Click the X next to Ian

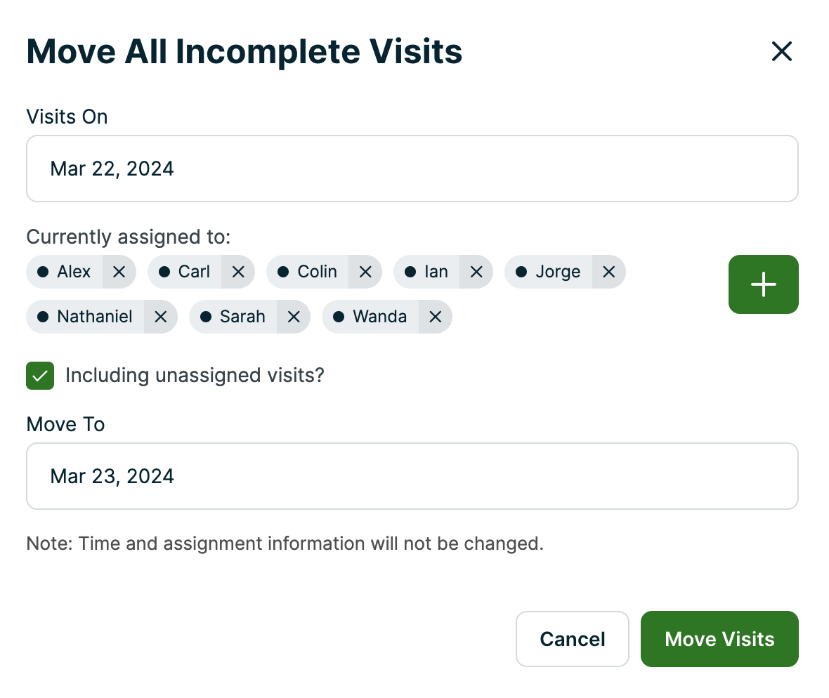pos(476,272)
